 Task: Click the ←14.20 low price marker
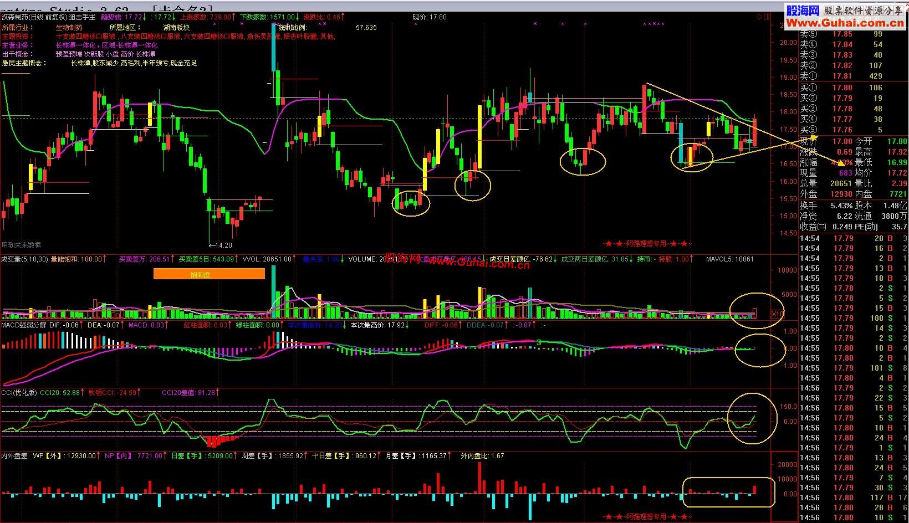(220, 245)
